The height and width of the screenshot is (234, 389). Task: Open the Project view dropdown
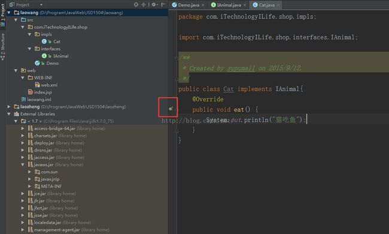pyautogui.click(x=41, y=5)
